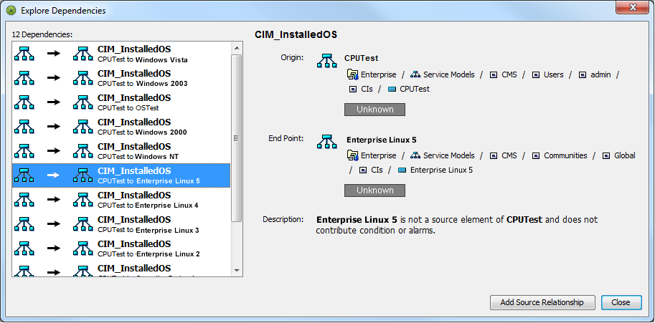The height and width of the screenshot is (323, 655).
Task: Click the Unknown status under Origin
Action: point(374,109)
